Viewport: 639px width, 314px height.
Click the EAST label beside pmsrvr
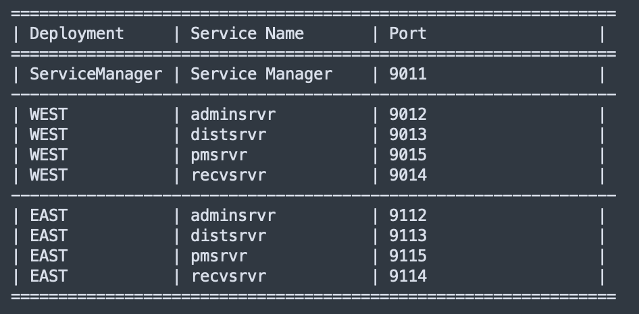coord(48,256)
